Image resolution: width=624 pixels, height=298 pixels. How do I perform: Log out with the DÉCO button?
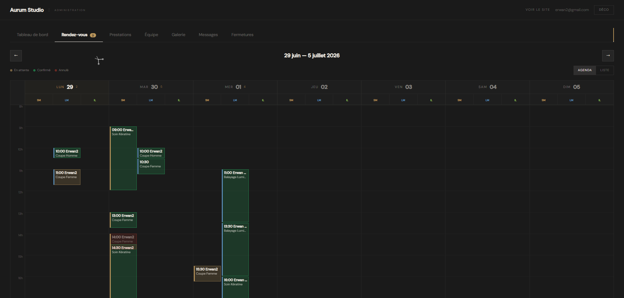tap(603, 10)
